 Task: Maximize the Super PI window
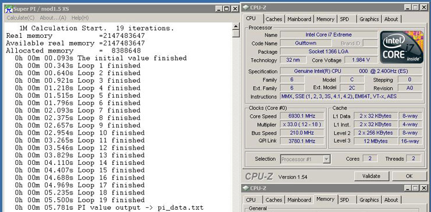pos(226,9)
